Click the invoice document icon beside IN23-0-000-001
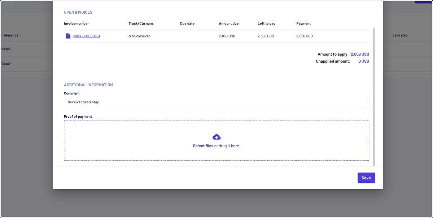 pos(68,36)
